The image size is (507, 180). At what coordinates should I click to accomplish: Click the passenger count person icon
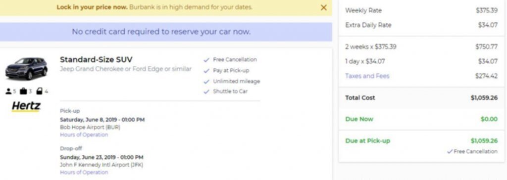(x=8, y=91)
